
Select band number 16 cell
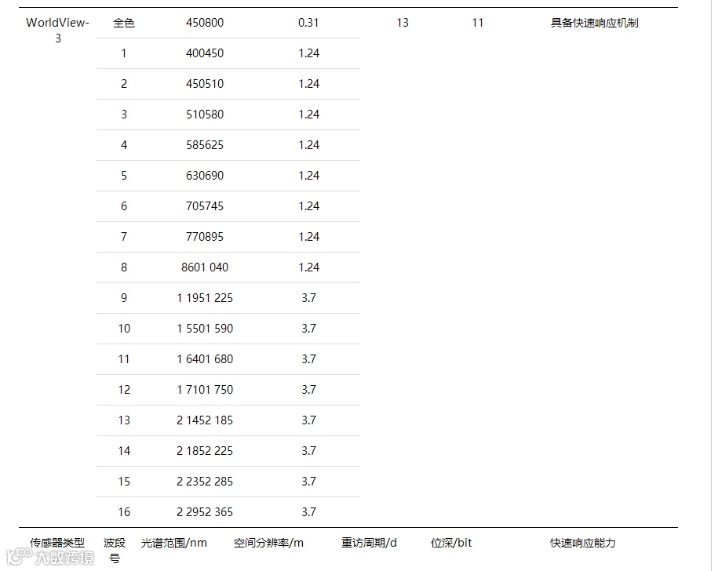pyautogui.click(x=124, y=512)
